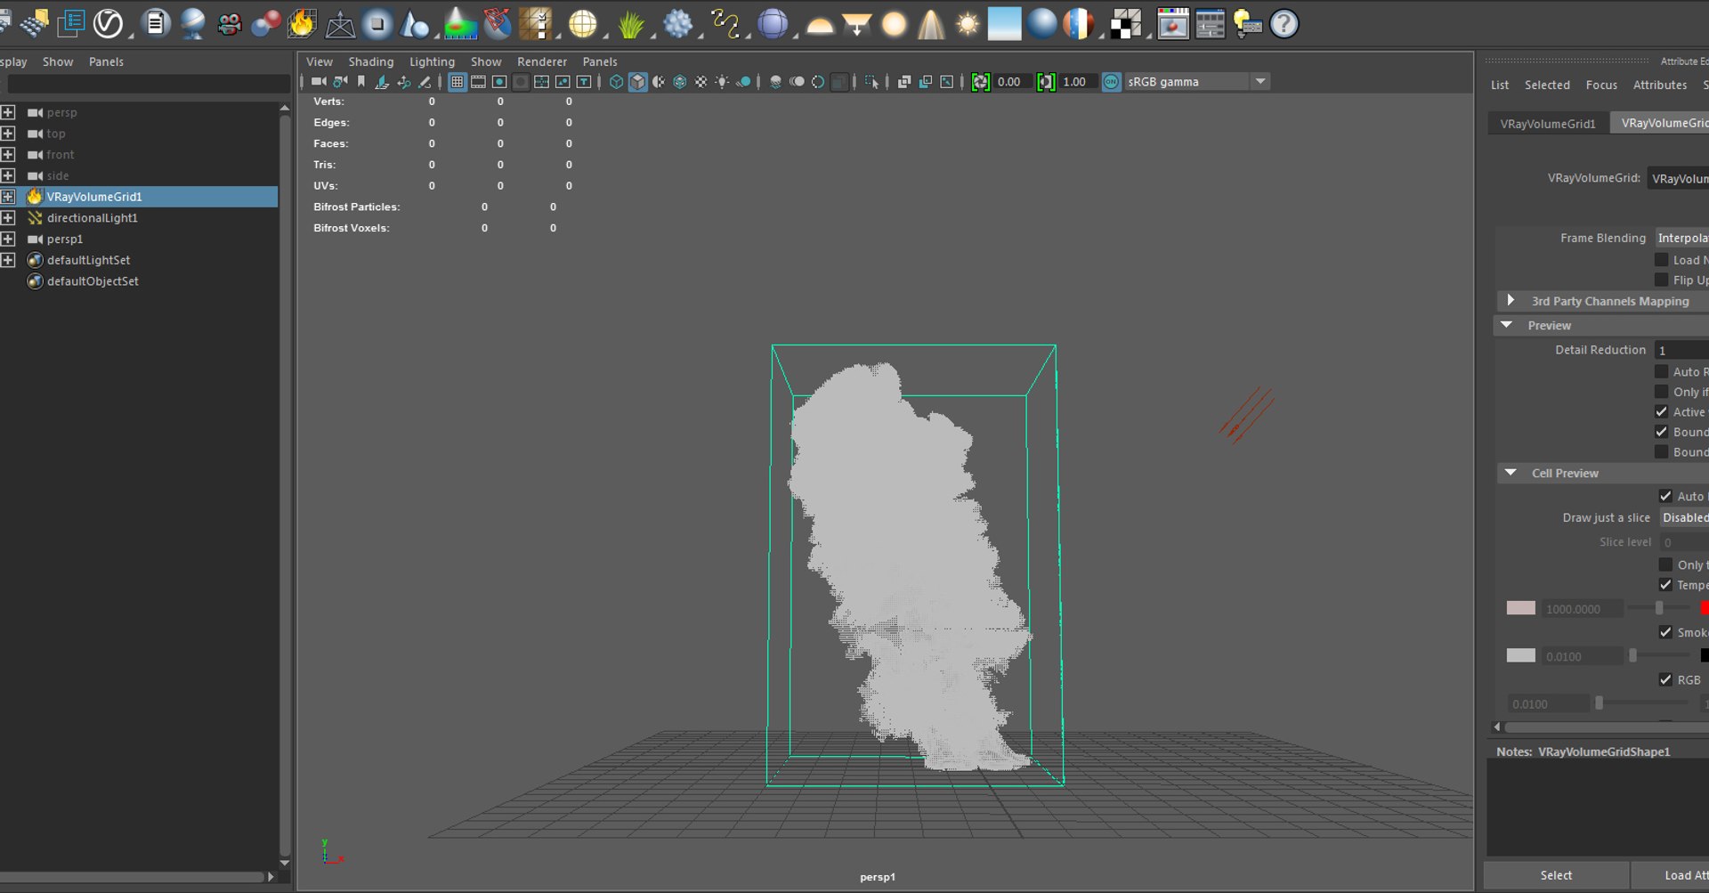Click the green grass fur shelf icon

(x=631, y=24)
